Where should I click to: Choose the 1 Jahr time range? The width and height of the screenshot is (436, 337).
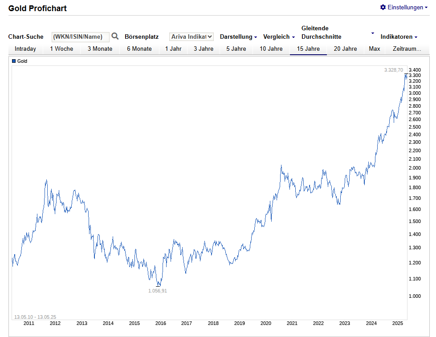point(173,49)
